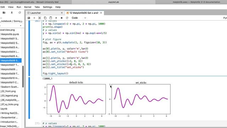Close the Launcher tab
Image resolution: width=227 pixels, height=128 pixels.
point(62,13)
